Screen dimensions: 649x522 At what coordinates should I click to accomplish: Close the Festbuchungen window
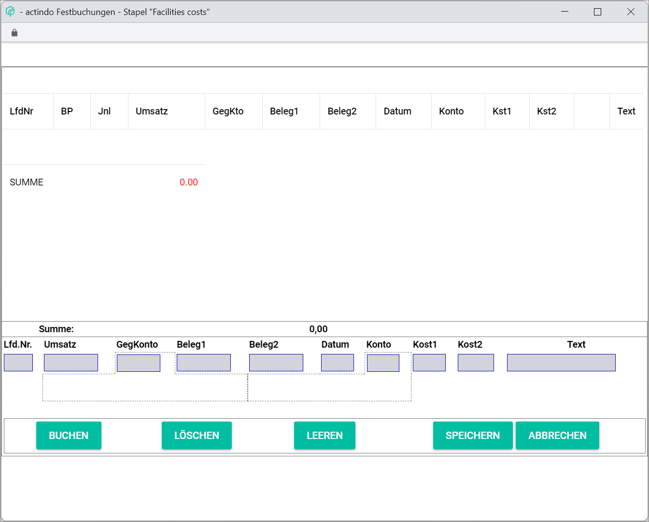click(x=631, y=12)
